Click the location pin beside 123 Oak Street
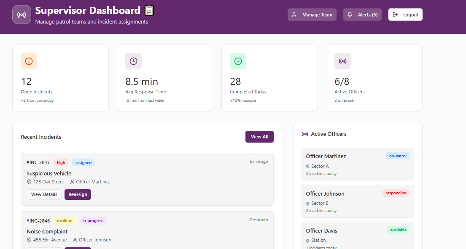The width and height of the screenshot is (466, 249). (x=29, y=182)
